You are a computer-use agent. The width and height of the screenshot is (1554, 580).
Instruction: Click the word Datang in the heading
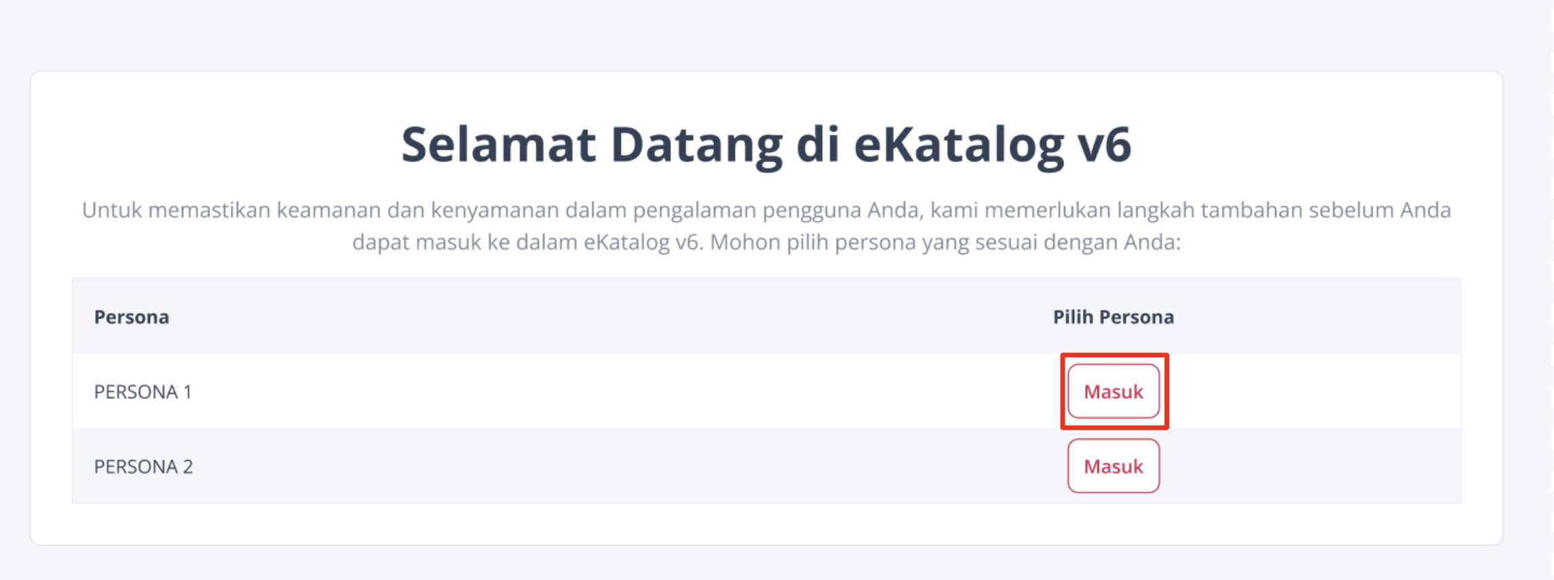pos(696,145)
